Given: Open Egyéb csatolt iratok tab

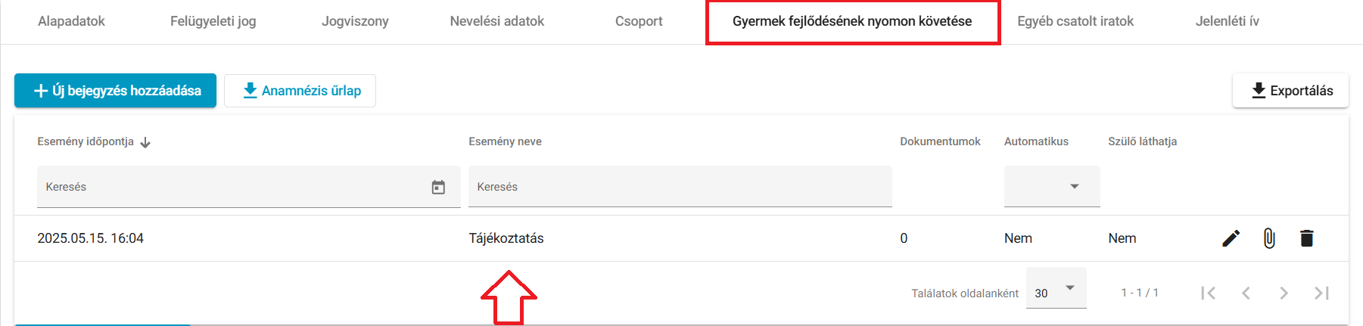Looking at the screenshot, I should click(x=1075, y=21).
